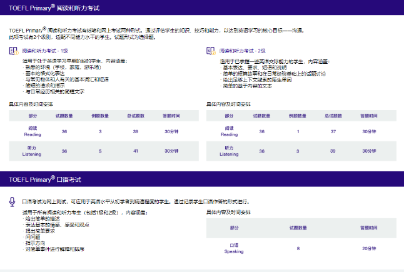This screenshot has height=272, width=404.
Task: Click bullet '与日常经历相关的简短文字'
Action: point(54,91)
